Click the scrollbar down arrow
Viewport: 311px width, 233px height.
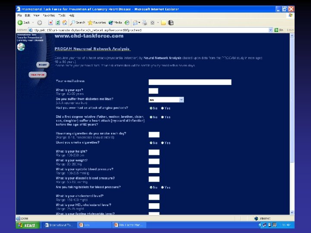[292, 212]
